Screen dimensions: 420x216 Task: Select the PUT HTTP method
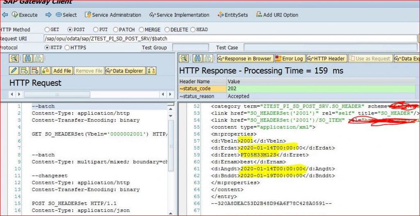click(96, 30)
